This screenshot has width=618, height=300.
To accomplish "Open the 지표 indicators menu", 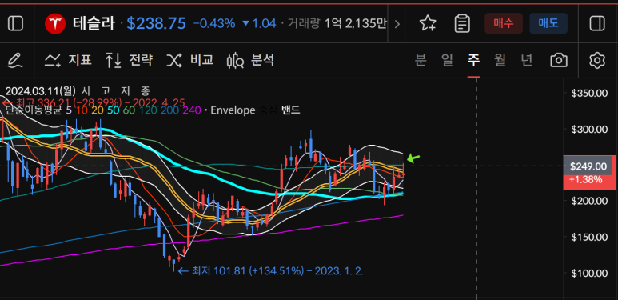I will point(68,60).
